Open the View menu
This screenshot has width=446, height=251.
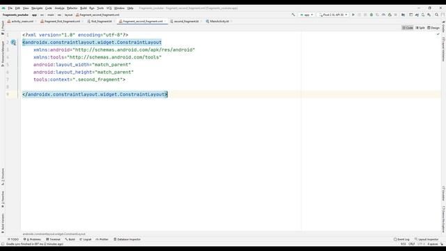coord(26,8)
